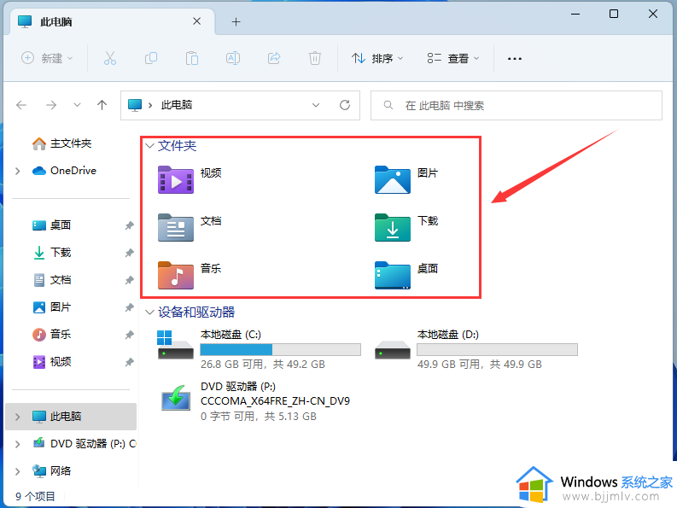Click the Share icon in toolbar
Image resolution: width=677 pixels, height=508 pixels.
[274, 58]
